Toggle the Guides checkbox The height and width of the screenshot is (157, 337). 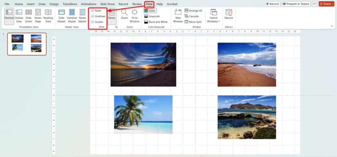click(93, 22)
